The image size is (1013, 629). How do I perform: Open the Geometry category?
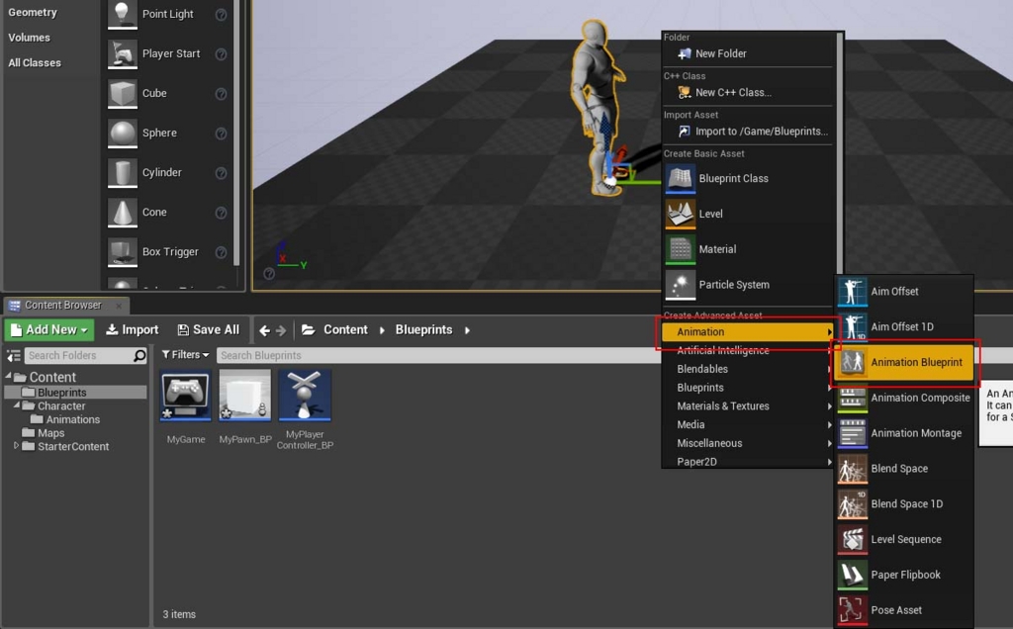[x=33, y=12]
